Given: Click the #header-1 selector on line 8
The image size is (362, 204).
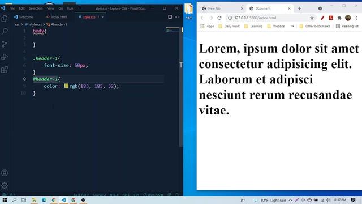Looking at the screenshot, I should click(x=45, y=79).
